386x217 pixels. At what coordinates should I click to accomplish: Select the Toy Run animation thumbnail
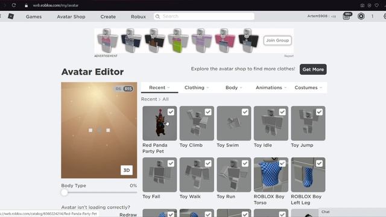pos(234,175)
